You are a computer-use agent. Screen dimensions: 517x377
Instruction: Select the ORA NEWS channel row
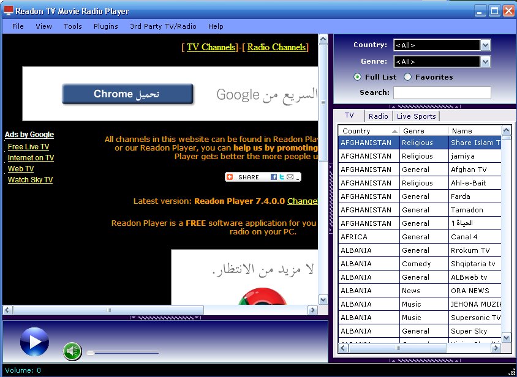[x=420, y=291]
